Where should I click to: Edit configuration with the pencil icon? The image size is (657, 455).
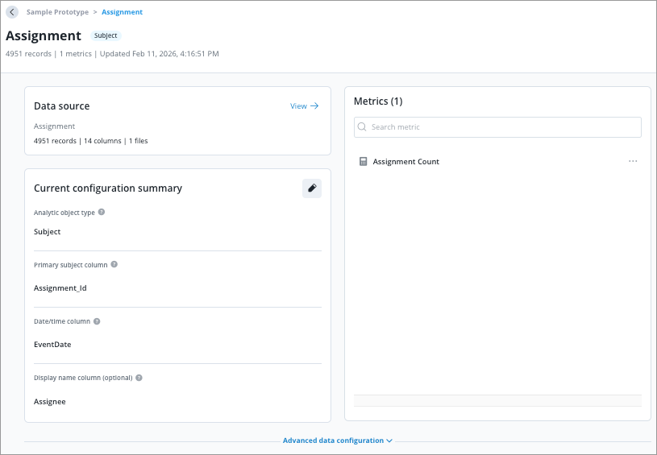coord(312,188)
